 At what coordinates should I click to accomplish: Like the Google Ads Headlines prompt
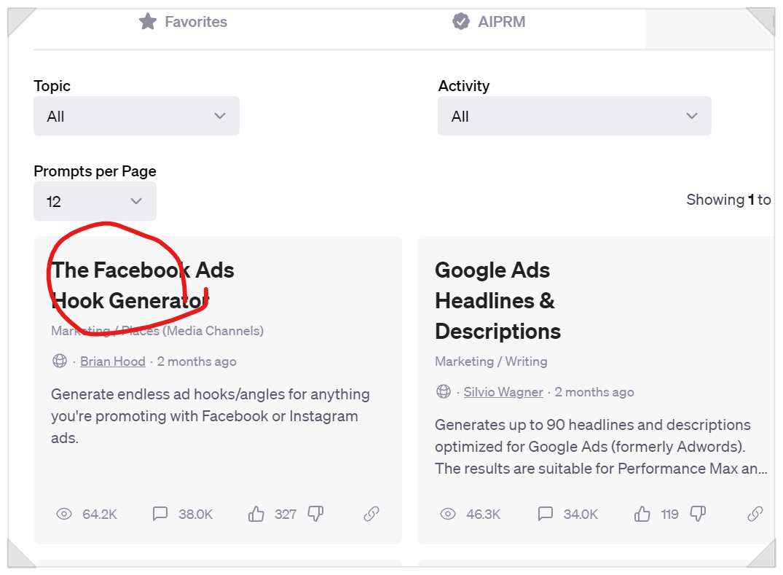pos(642,514)
